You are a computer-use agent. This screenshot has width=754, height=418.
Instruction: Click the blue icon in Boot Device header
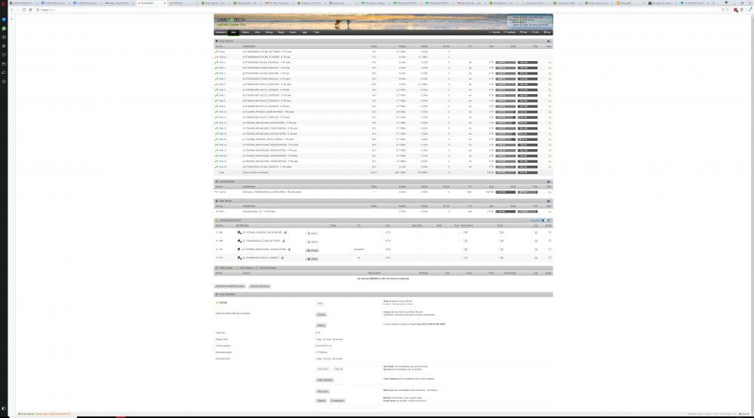pyautogui.click(x=548, y=201)
